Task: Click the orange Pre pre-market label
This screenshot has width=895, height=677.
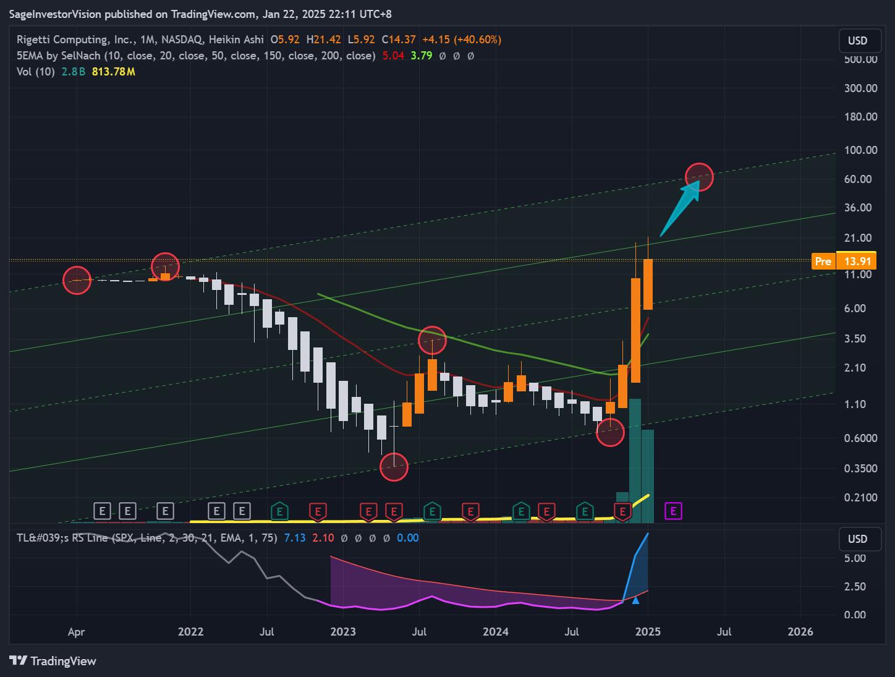Action: tap(823, 261)
